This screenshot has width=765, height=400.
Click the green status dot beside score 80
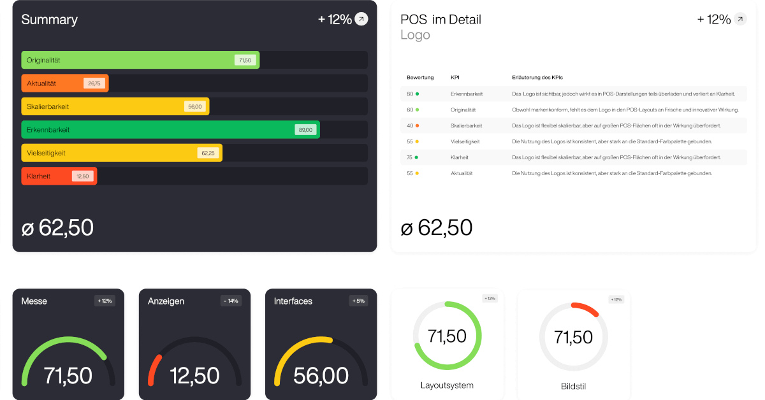point(417,94)
